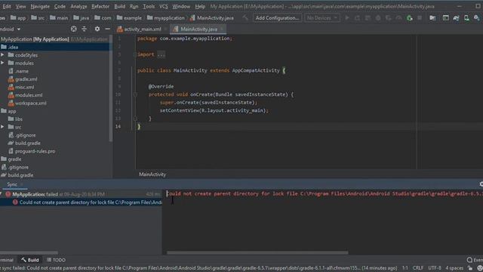
Task: Click the Profile app gauge icon
Action: [x=398, y=18]
